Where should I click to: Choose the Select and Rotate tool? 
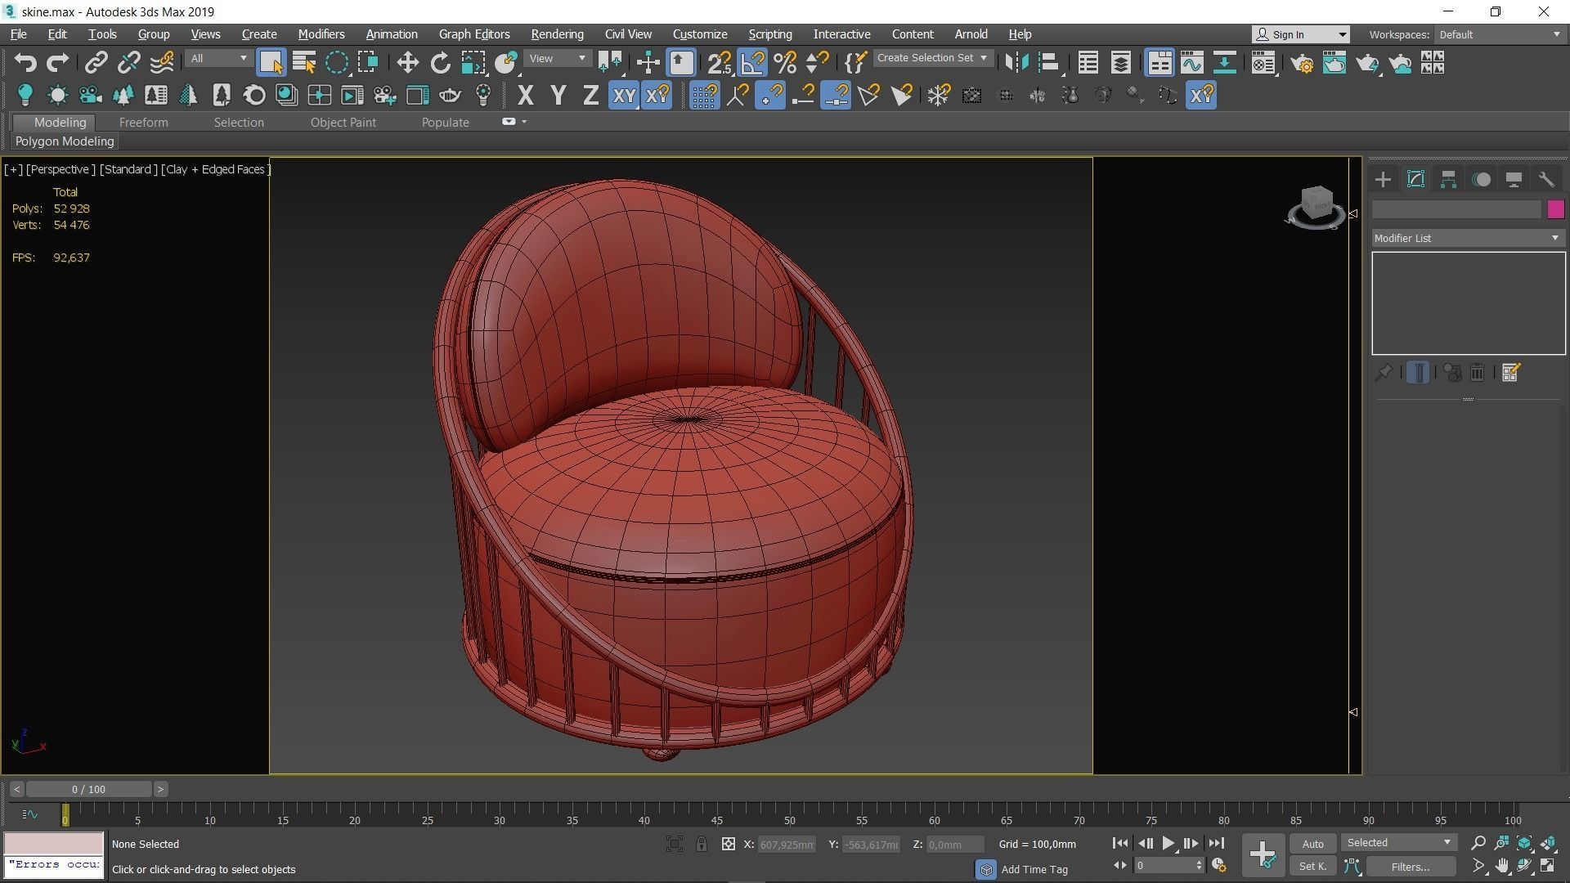(440, 63)
